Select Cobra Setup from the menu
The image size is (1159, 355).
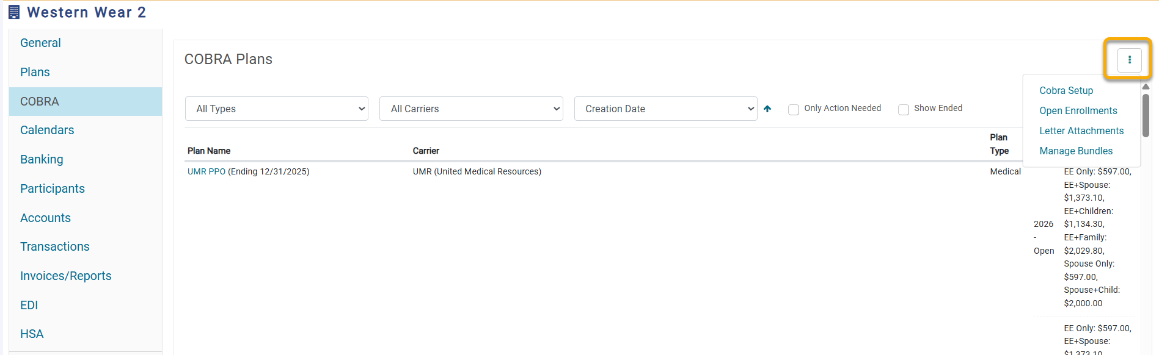(x=1066, y=90)
